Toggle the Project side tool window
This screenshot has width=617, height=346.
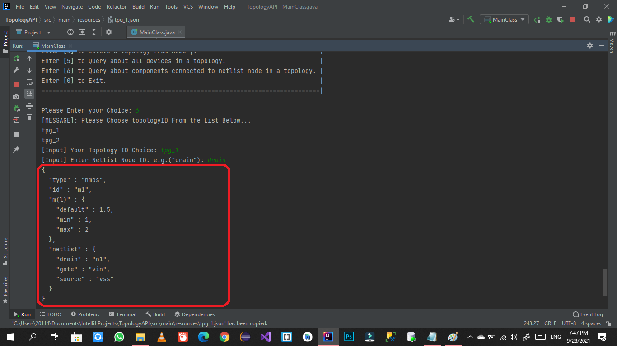(5, 41)
